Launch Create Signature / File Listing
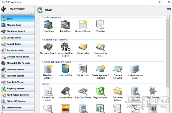172x113 pixels. click(x=100, y=69)
